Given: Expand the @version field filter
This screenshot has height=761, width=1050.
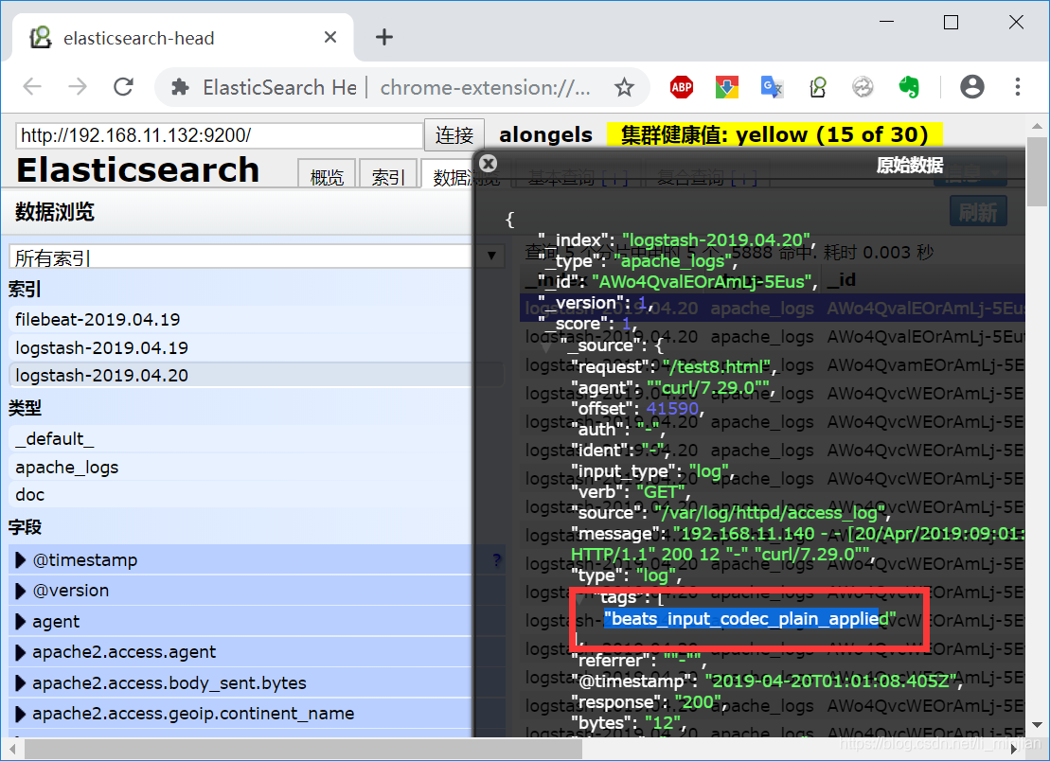Looking at the screenshot, I should point(21,591).
